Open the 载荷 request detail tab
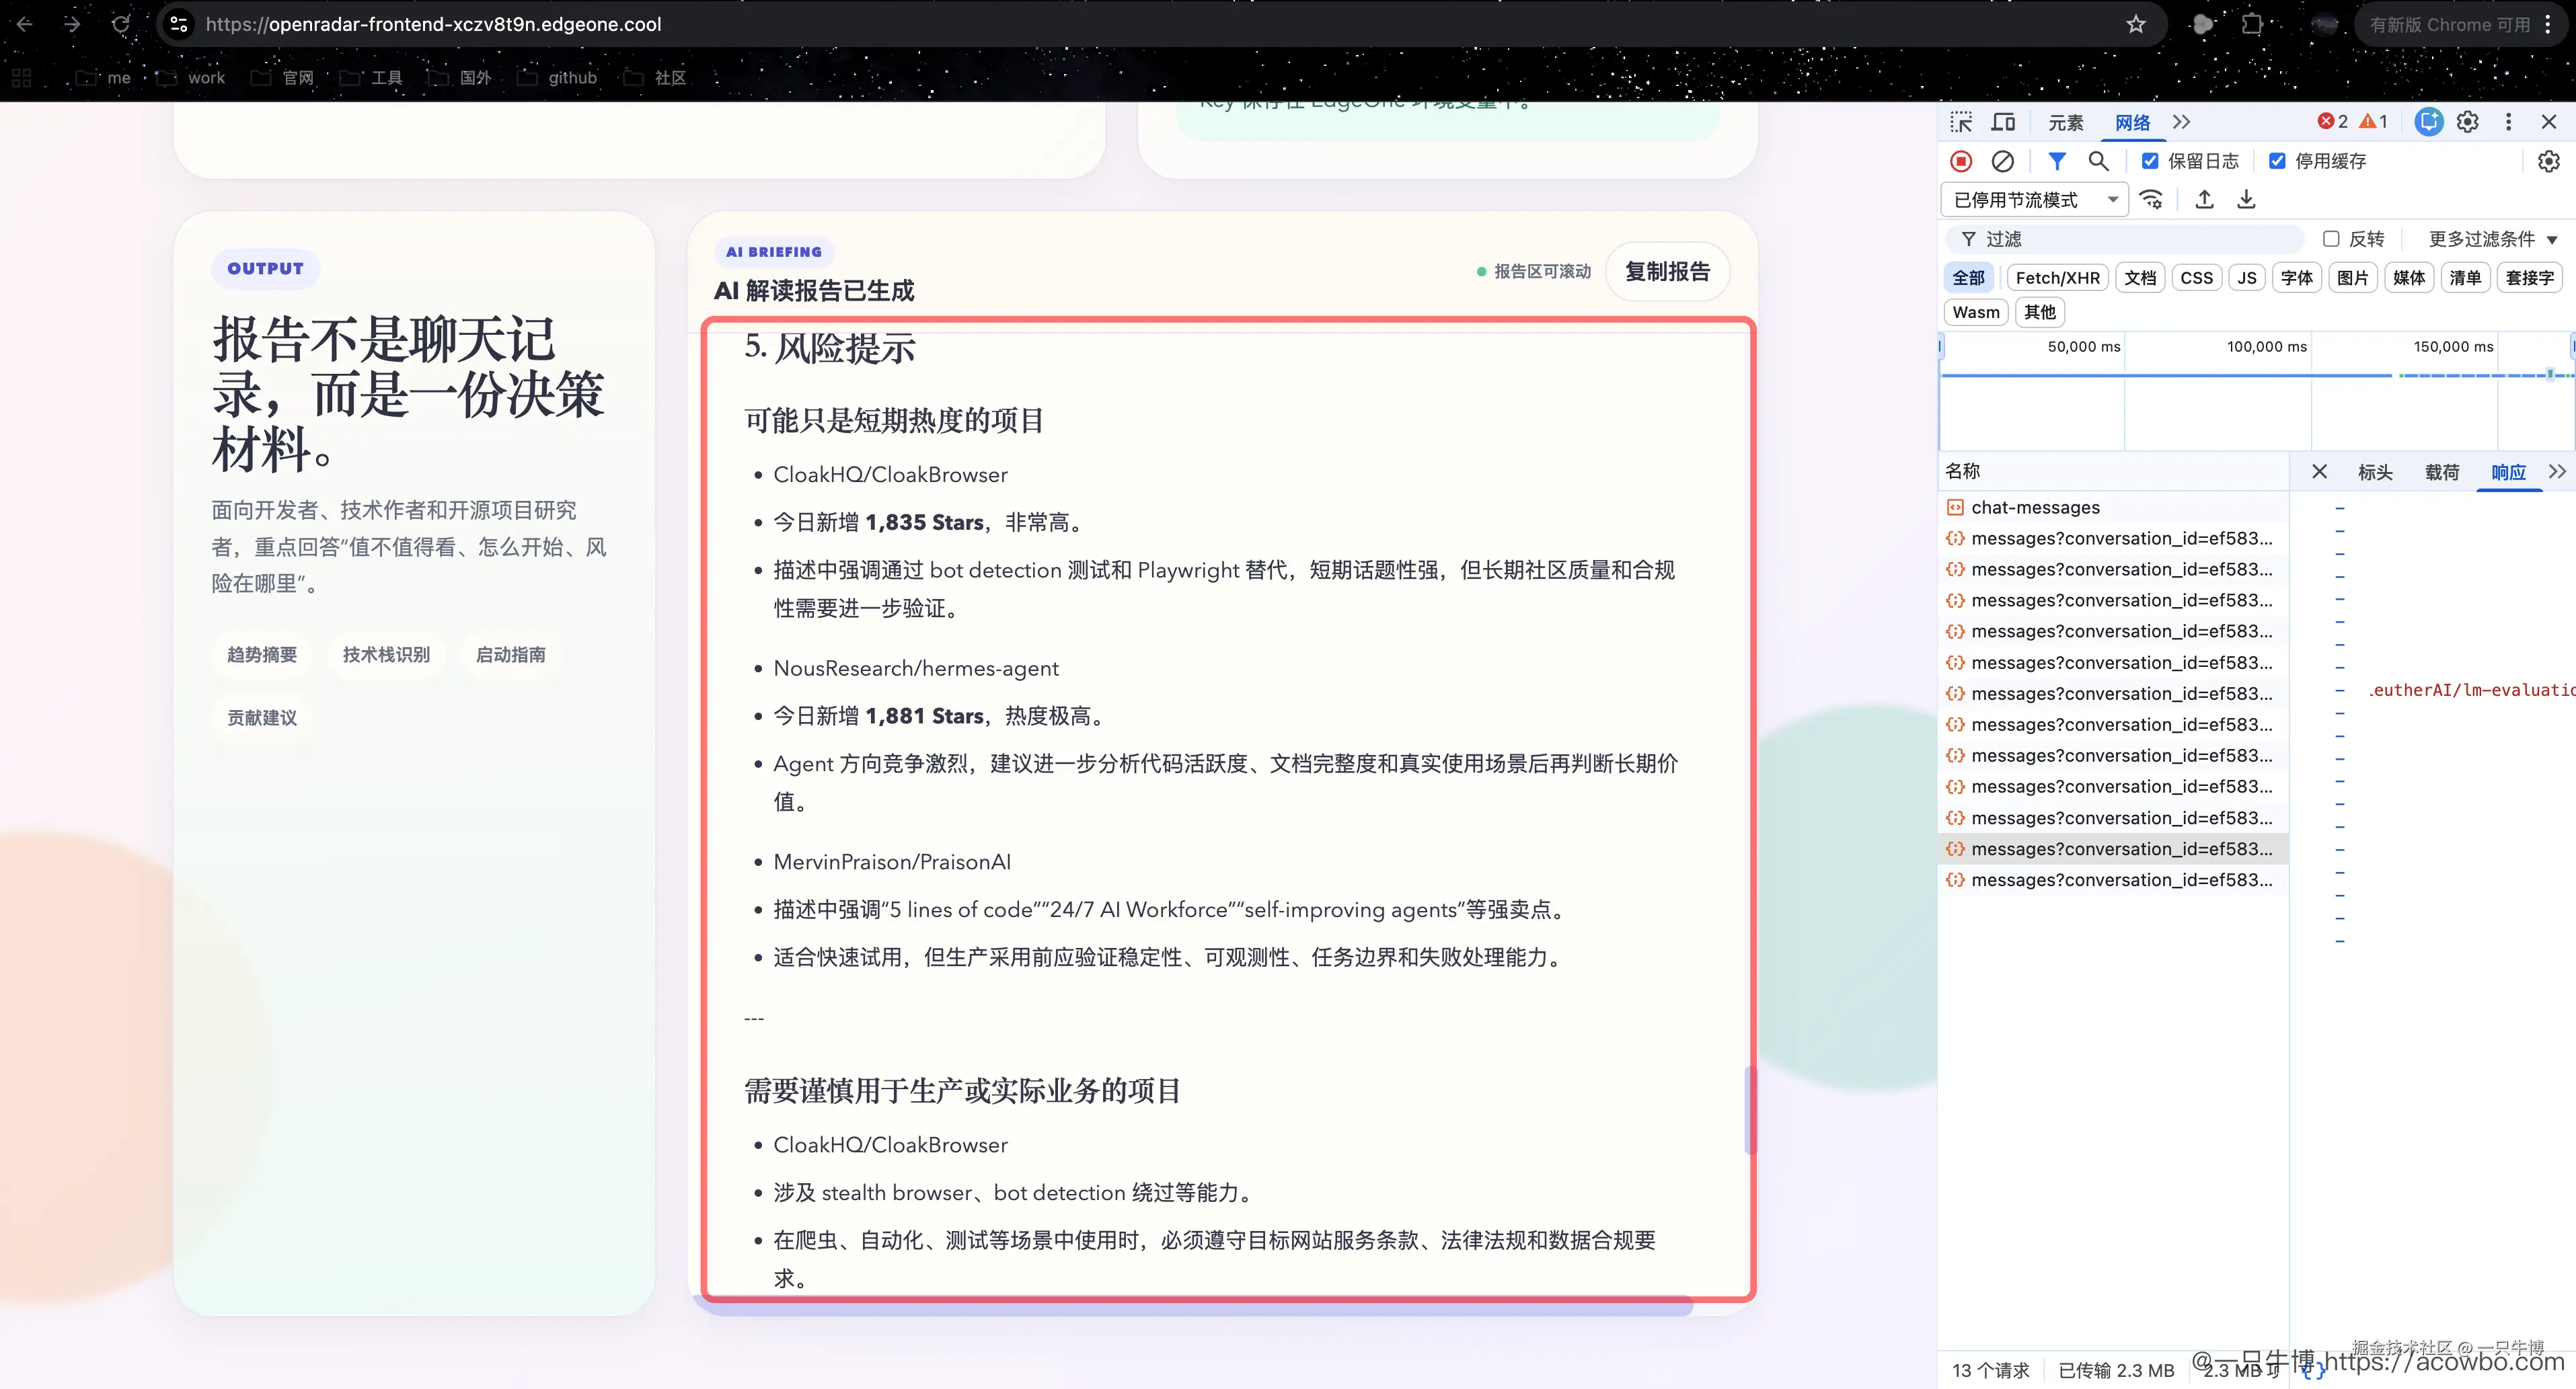 point(2442,472)
